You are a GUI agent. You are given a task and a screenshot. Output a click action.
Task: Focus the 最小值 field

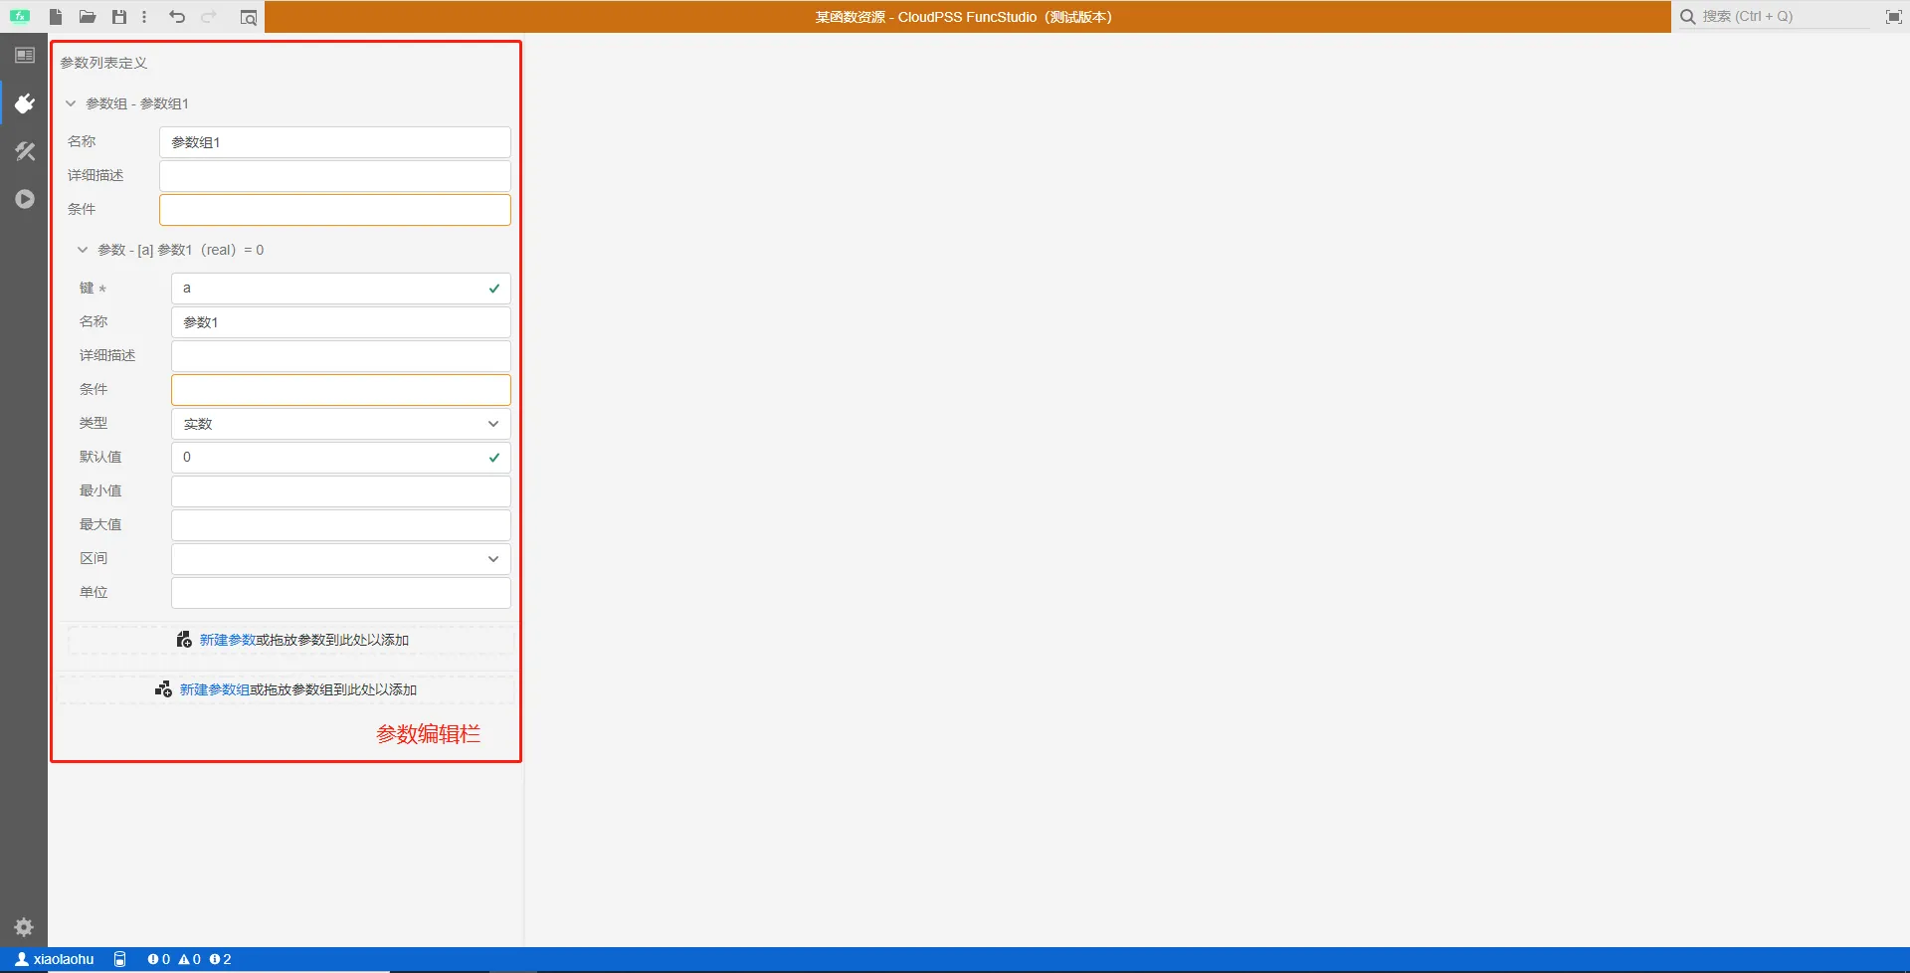point(341,491)
